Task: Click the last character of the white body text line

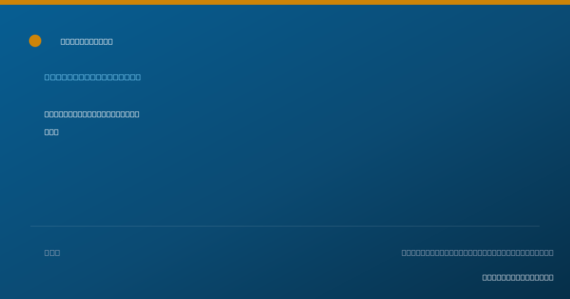Action: click(137, 114)
